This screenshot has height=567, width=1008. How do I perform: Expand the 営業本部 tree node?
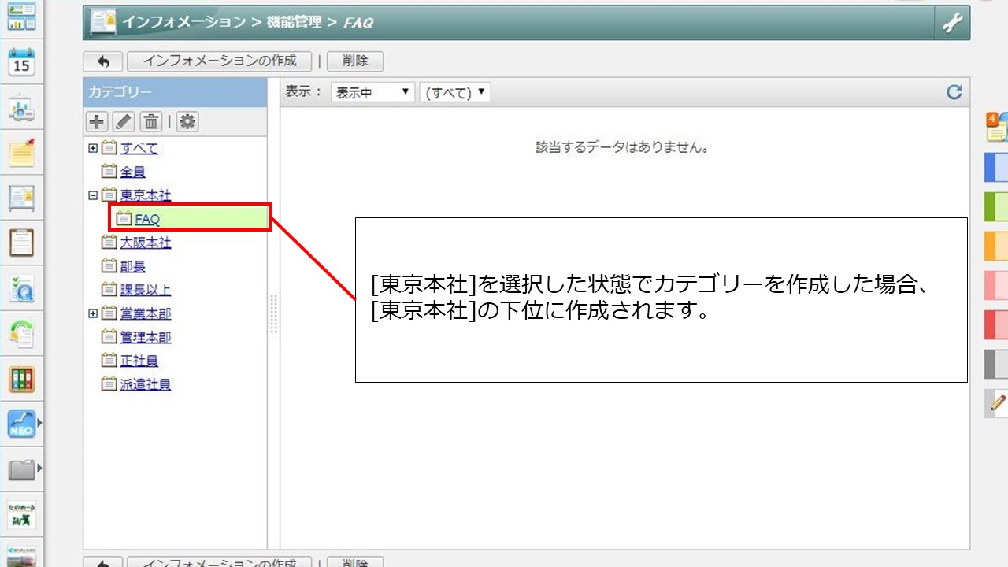[x=93, y=313]
